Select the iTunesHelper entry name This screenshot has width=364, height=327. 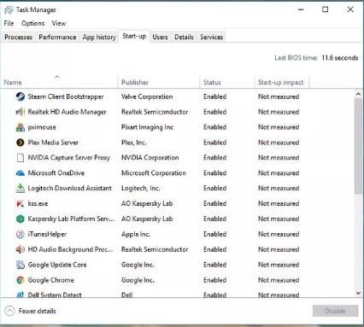click(x=47, y=234)
